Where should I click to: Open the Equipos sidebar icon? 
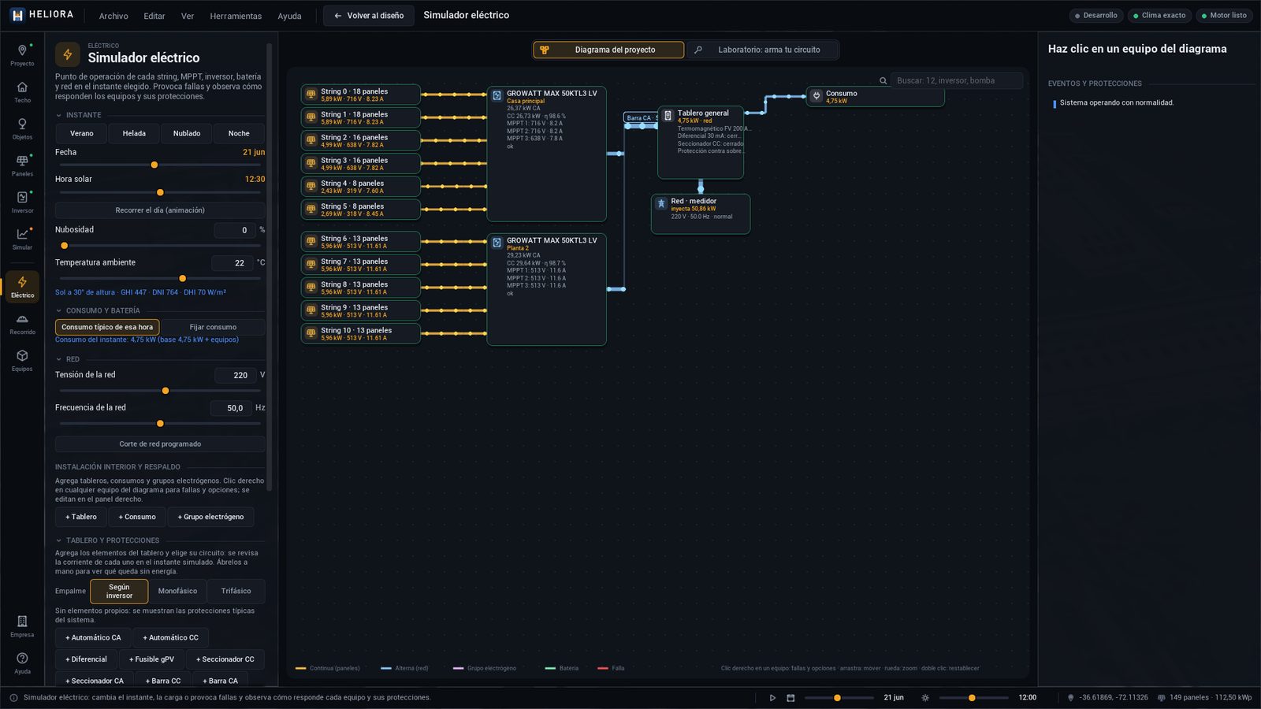click(22, 360)
